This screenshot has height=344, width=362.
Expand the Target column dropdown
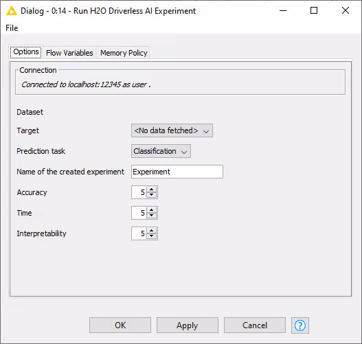172,130
